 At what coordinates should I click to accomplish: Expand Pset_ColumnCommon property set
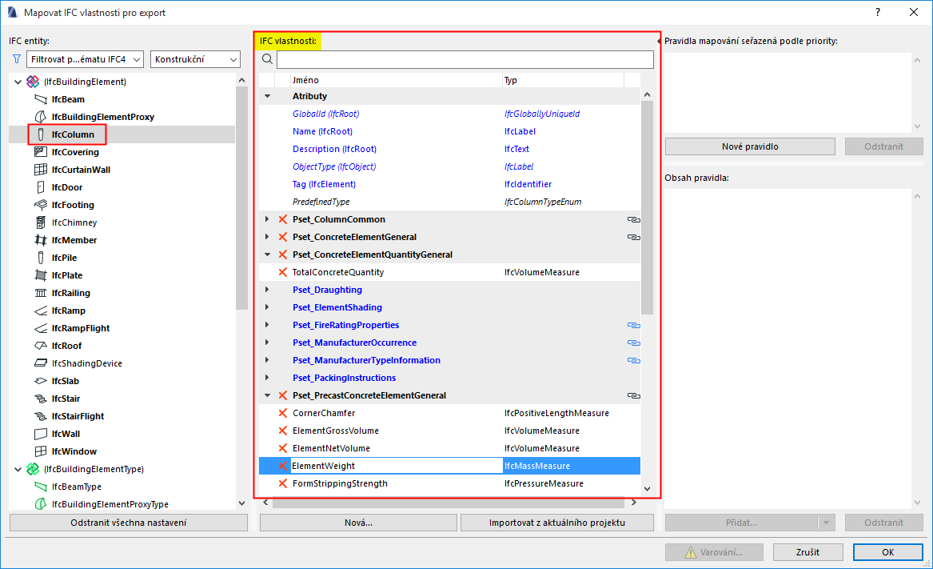(x=267, y=219)
